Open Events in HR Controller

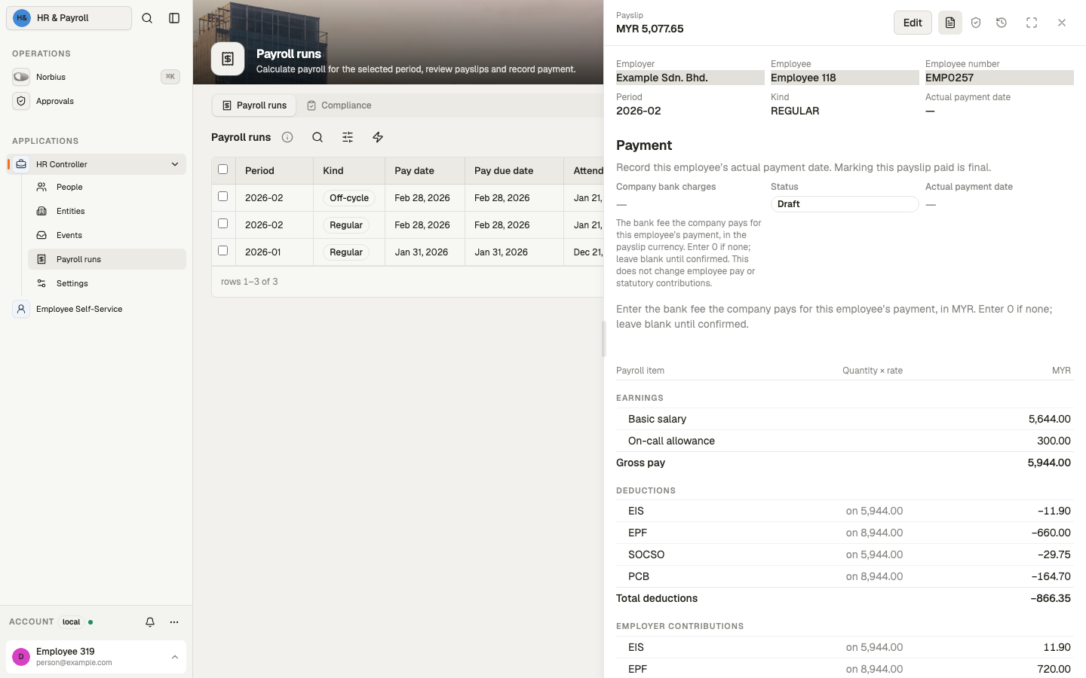(x=107, y=235)
